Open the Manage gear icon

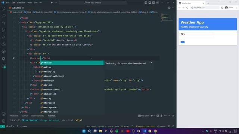coord(3,121)
